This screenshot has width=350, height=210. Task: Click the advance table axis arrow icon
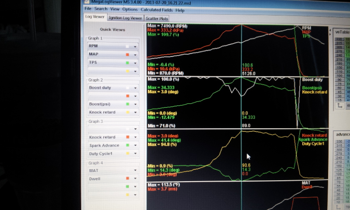[339, 207]
